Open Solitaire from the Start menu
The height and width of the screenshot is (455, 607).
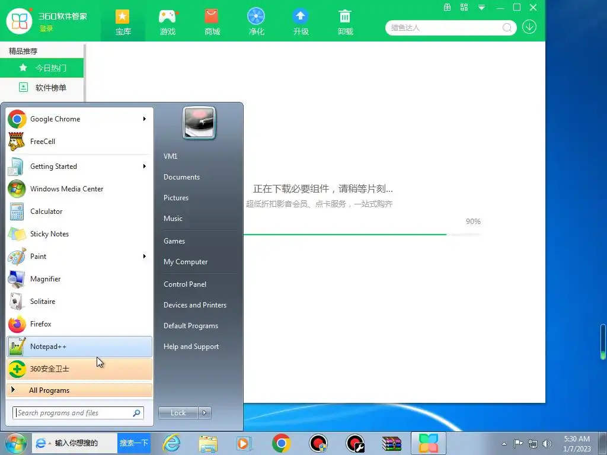click(79, 301)
